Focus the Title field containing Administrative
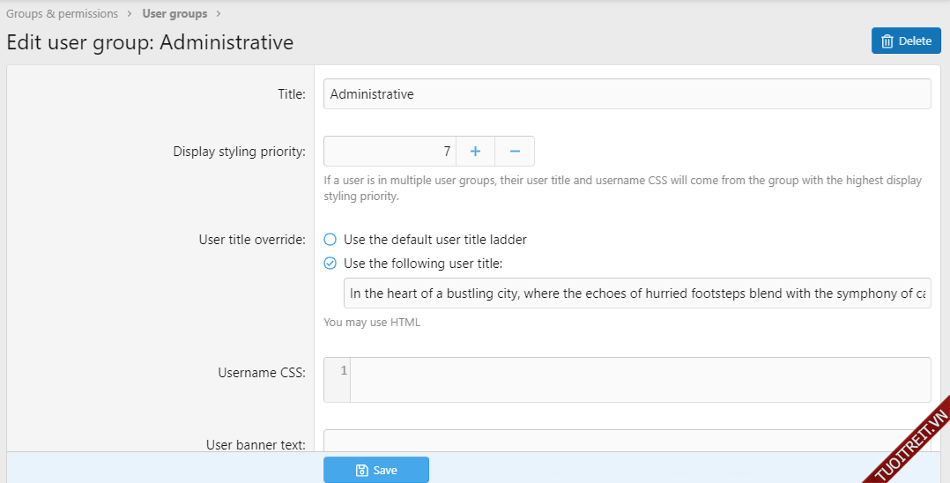This screenshot has height=483, width=950. point(627,94)
